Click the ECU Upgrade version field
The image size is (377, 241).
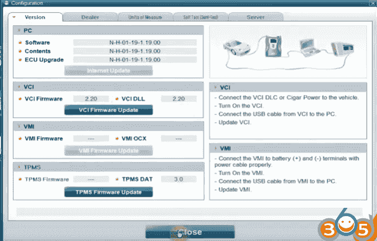tap(135, 60)
